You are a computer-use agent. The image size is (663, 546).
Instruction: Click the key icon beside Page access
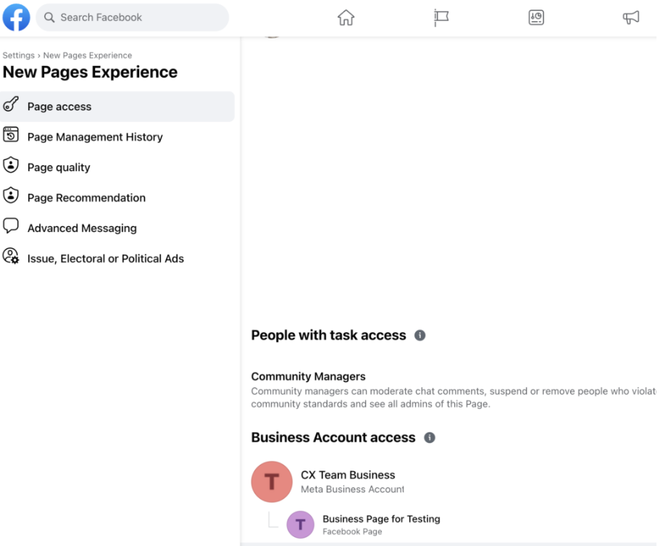[x=11, y=104]
